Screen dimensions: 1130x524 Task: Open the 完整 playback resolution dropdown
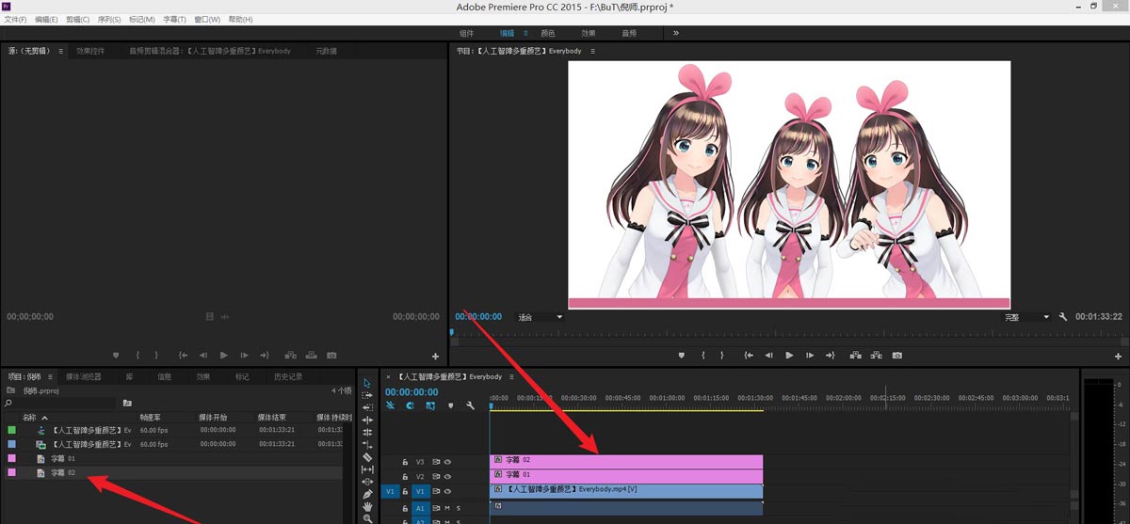pyautogui.click(x=1026, y=317)
